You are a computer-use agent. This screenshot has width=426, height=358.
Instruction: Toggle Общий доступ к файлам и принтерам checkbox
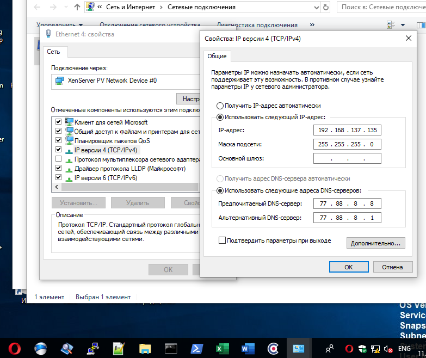pyautogui.click(x=58, y=131)
